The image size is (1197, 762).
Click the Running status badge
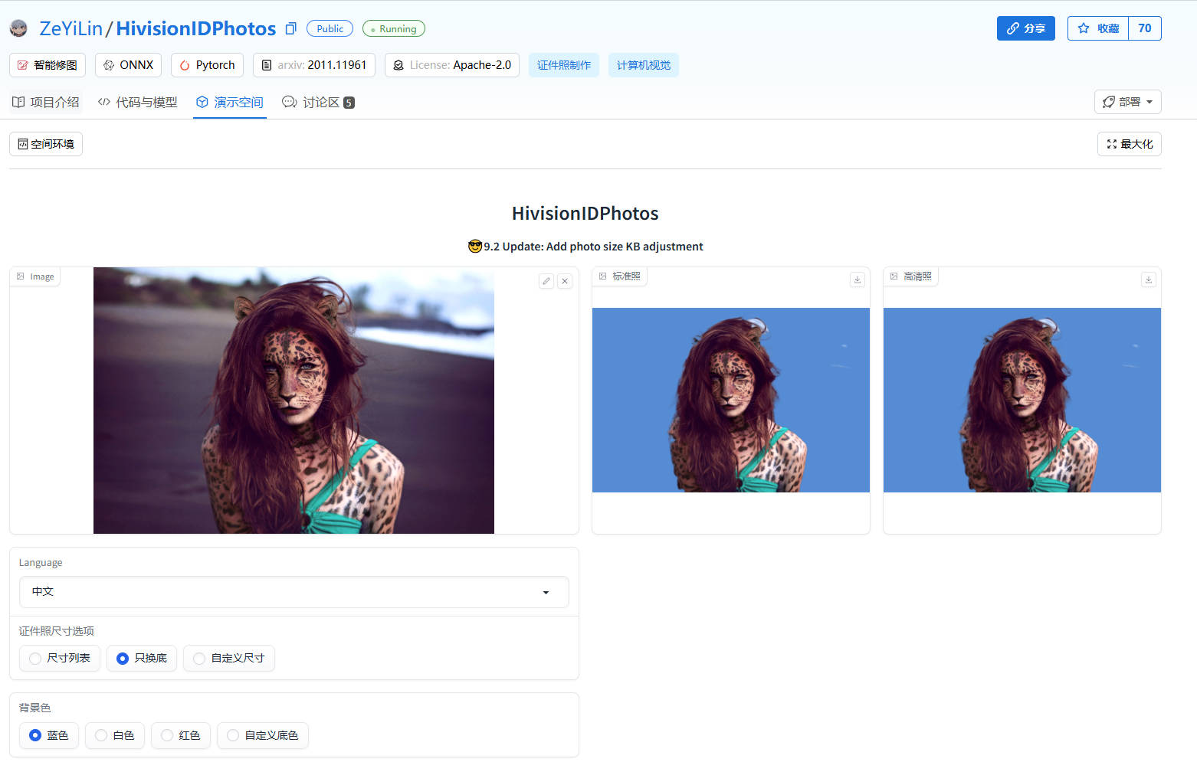click(x=394, y=28)
